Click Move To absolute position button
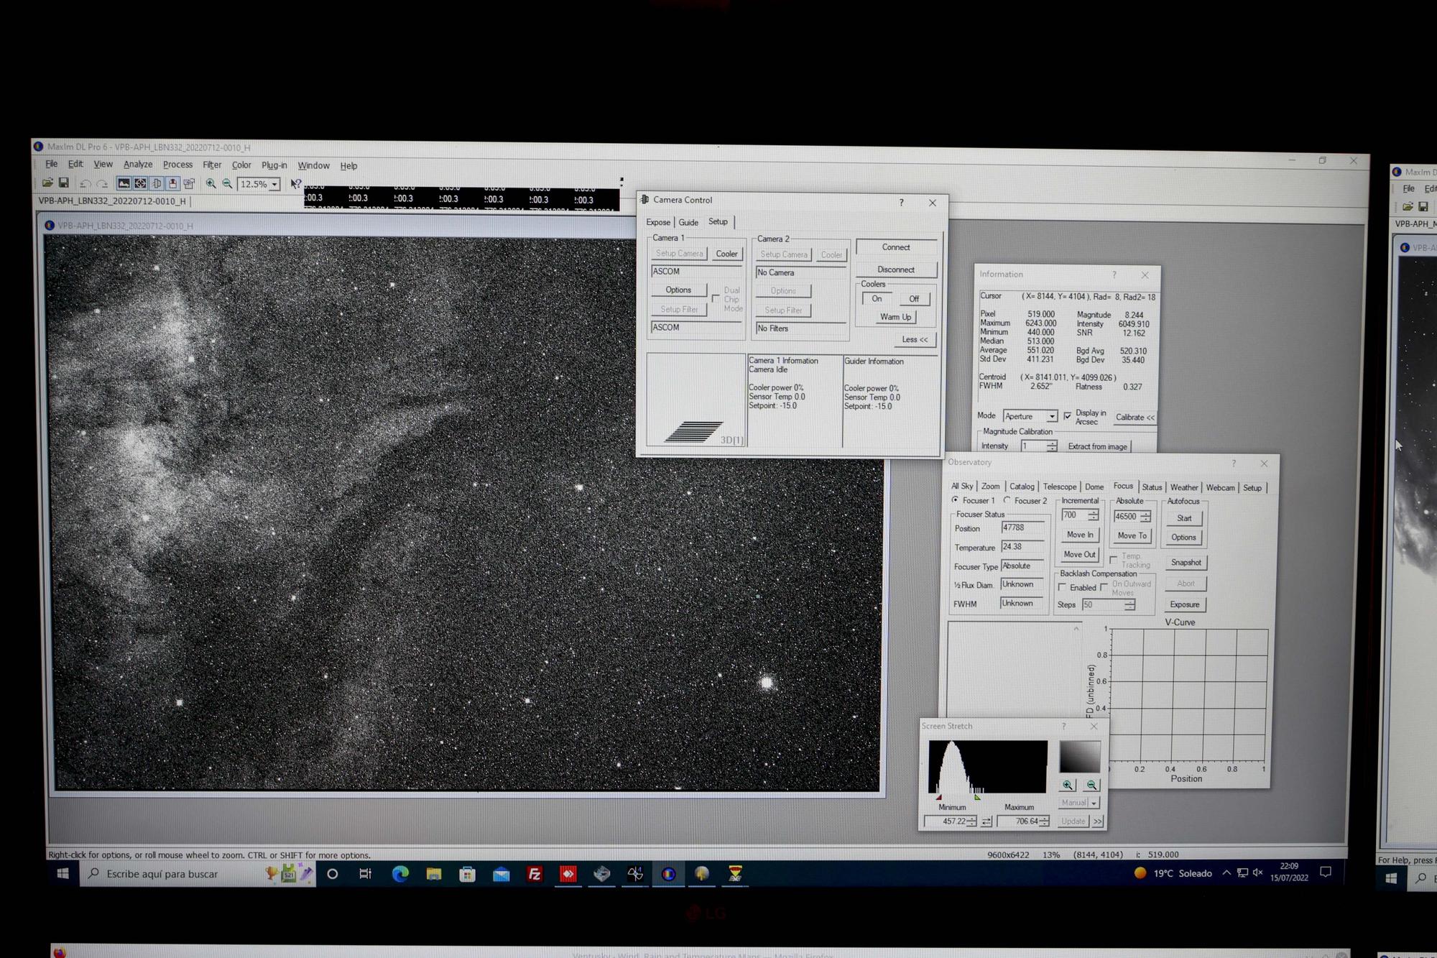The width and height of the screenshot is (1437, 958). [x=1132, y=535]
